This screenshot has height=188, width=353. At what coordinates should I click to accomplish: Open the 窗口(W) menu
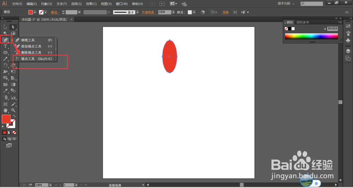121,4
